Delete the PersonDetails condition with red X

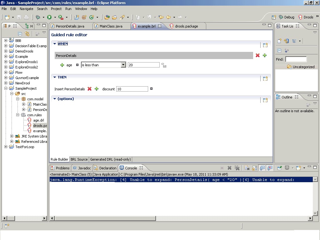[257, 55]
